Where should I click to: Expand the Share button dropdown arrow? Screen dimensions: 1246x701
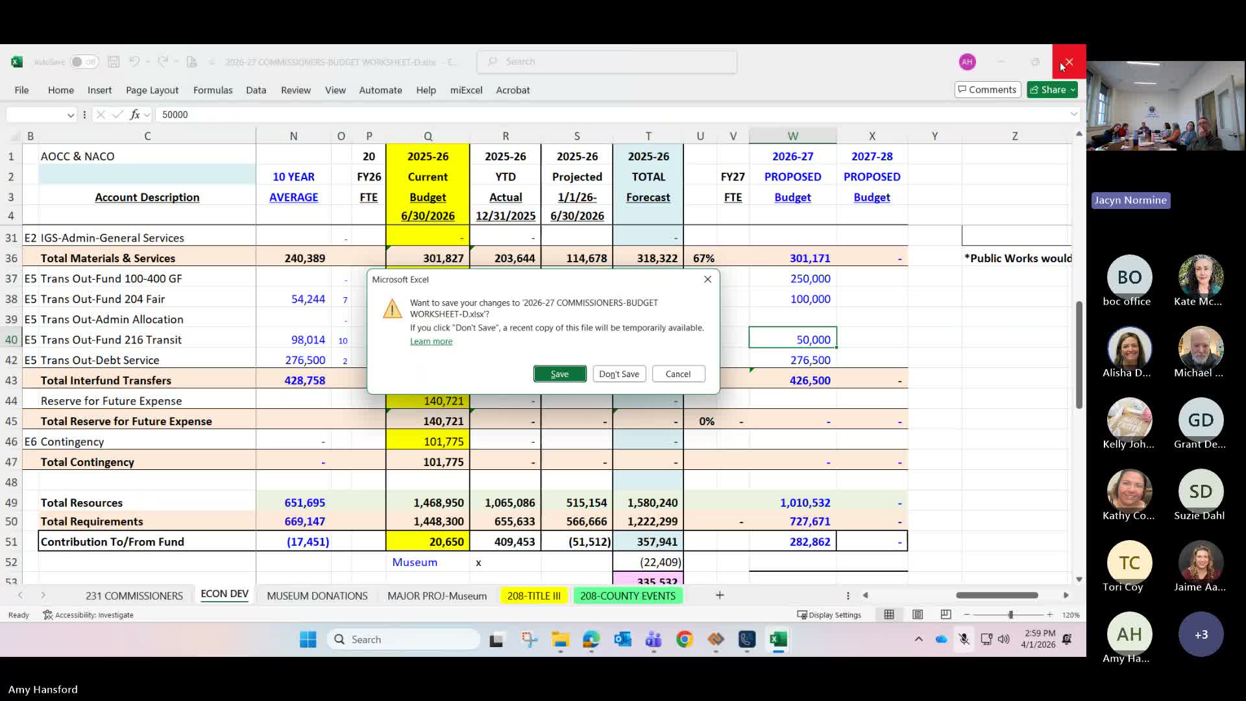tap(1073, 90)
